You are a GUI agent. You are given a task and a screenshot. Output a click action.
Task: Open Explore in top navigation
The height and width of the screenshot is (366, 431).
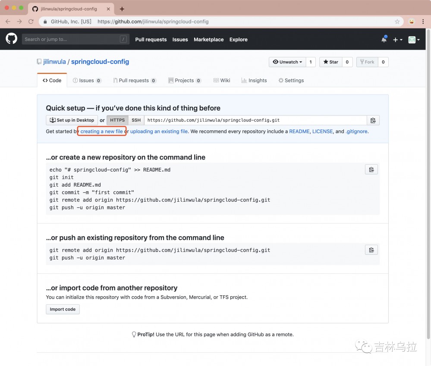[x=238, y=40]
